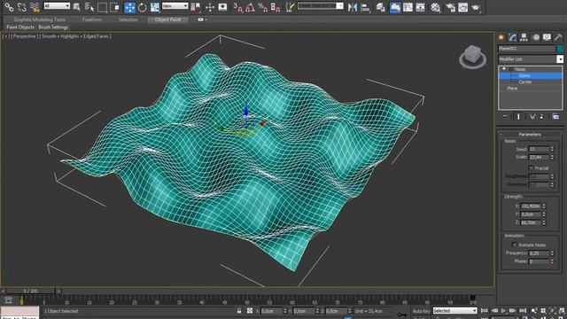This screenshot has width=567, height=319.
Task: Enable the Animate Noise checkbox
Action: pos(514,245)
